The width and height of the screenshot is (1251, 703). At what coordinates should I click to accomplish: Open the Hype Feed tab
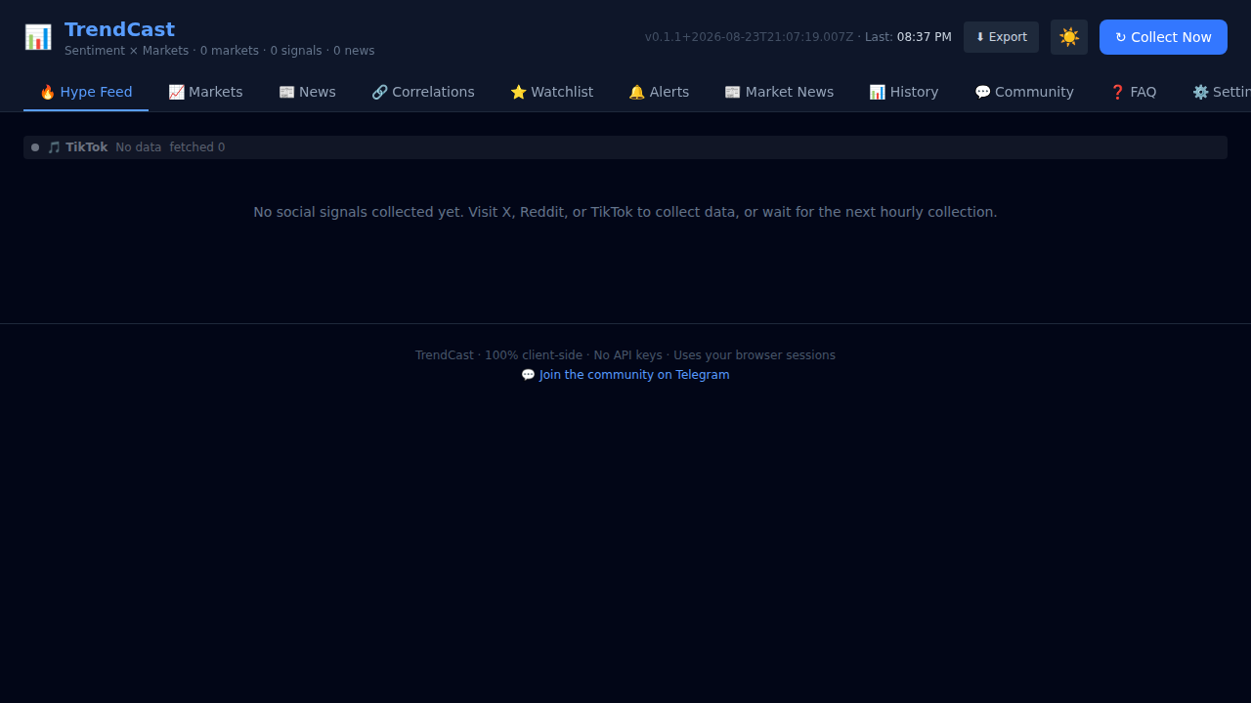86,92
